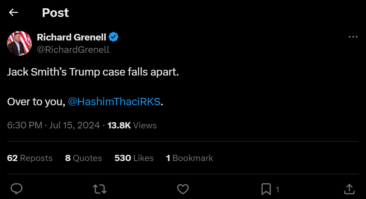Click the 6:30 PM Jul 15, 2024 timestamp
The width and height of the screenshot is (366, 199).
pyautogui.click(x=53, y=125)
